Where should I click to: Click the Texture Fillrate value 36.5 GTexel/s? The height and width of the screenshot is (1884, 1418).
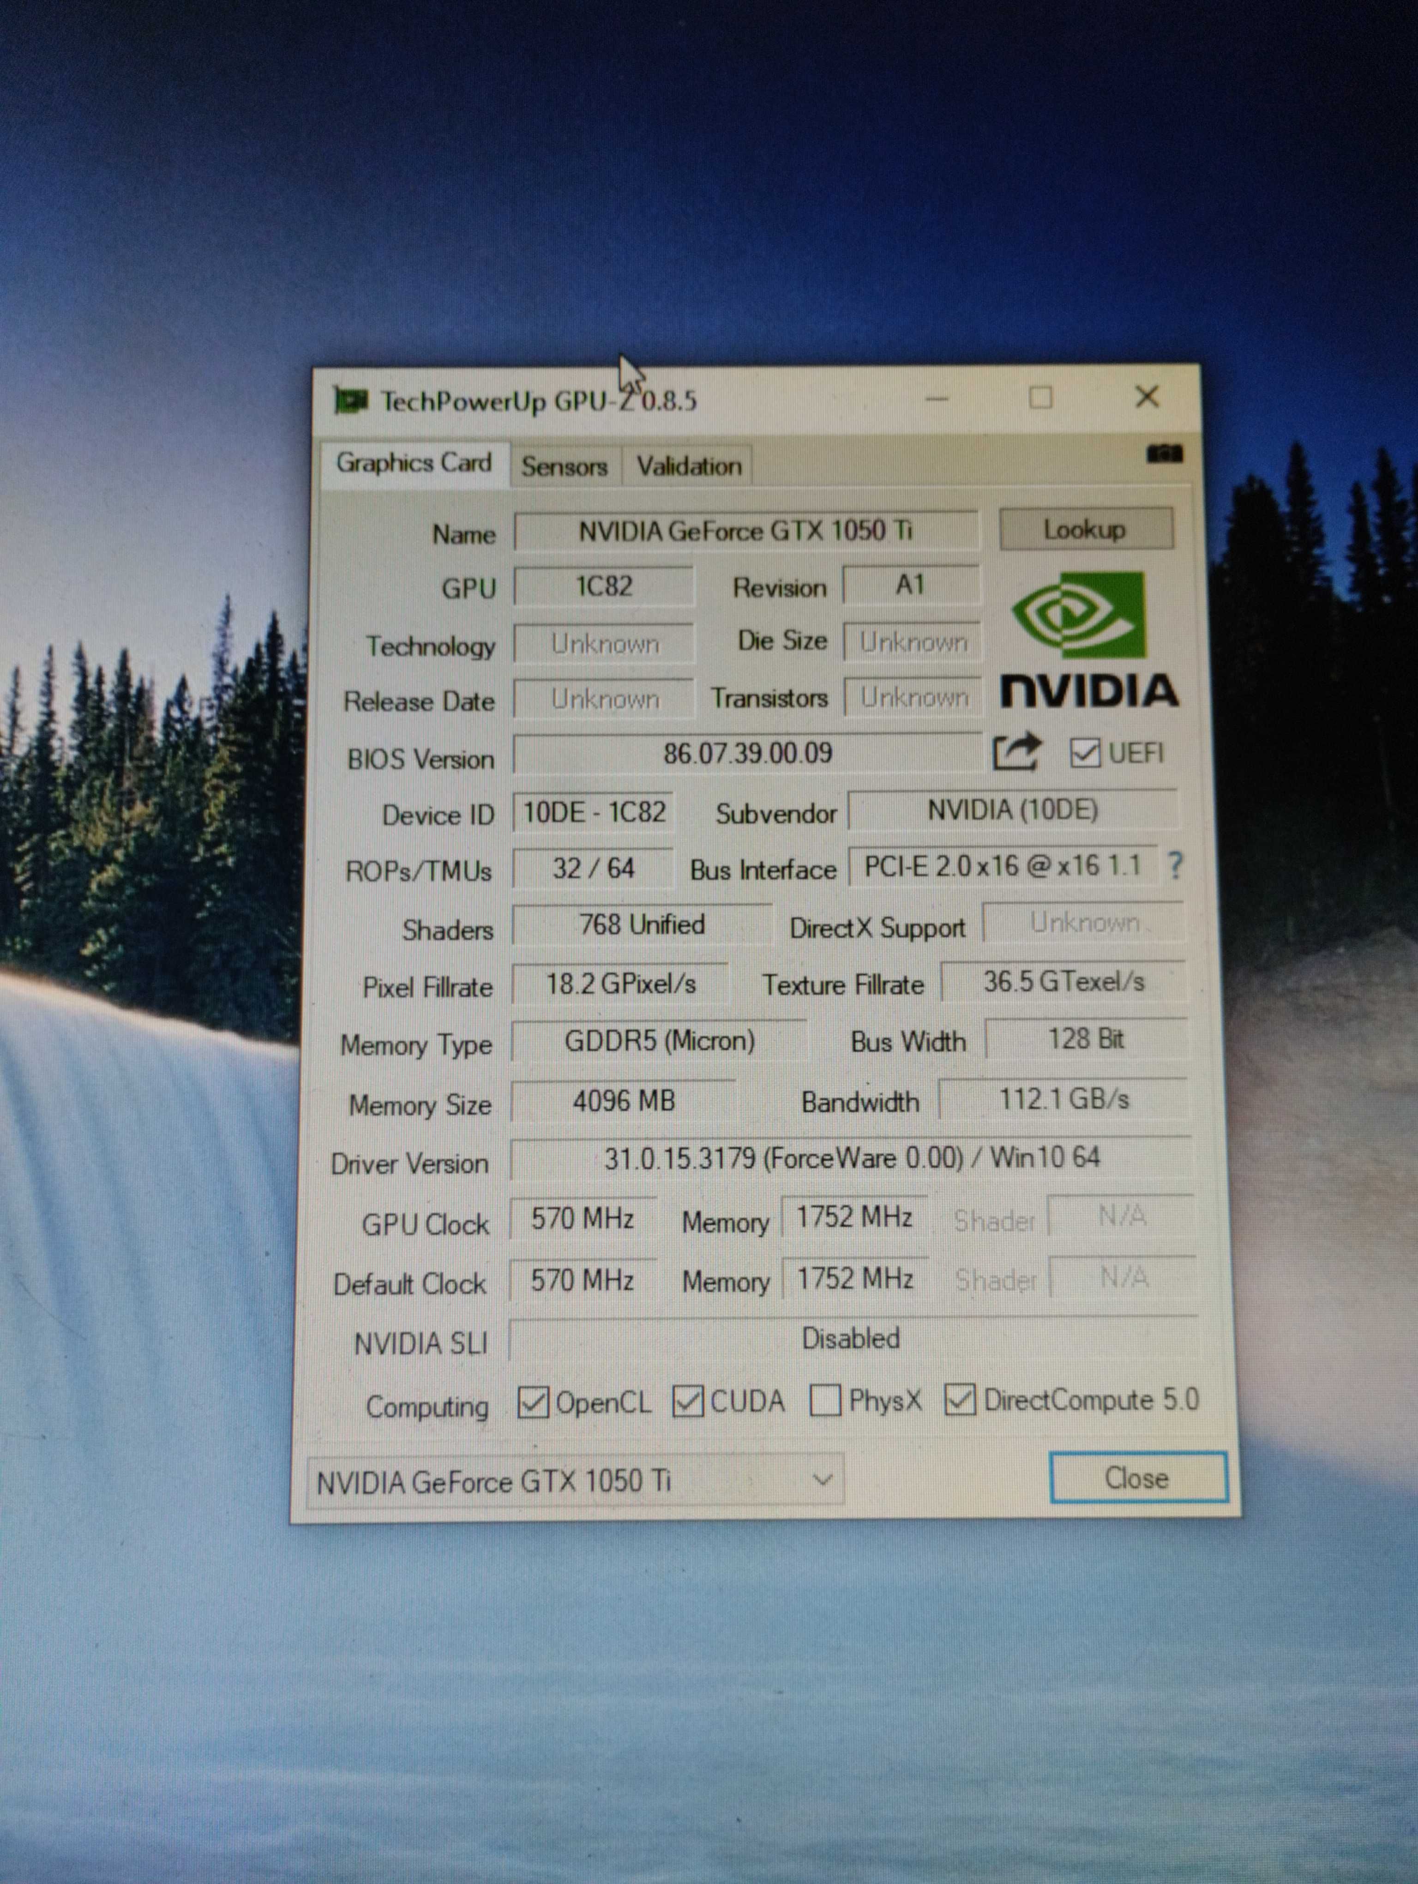click(1064, 981)
